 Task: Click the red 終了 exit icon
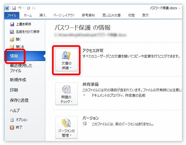(x=12, y=127)
